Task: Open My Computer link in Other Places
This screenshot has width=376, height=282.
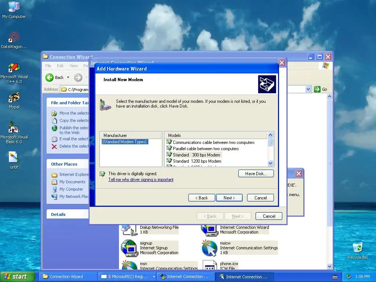Action: click(71, 189)
